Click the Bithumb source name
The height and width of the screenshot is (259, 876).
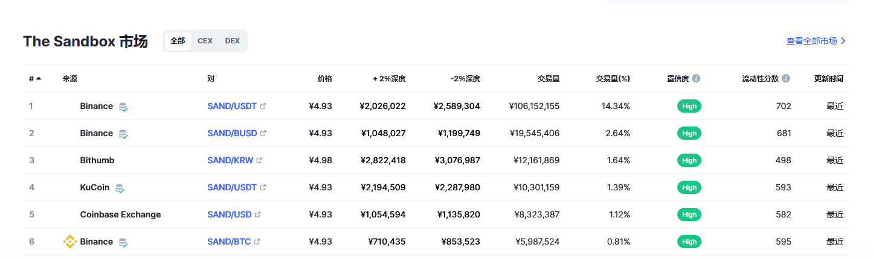97,160
